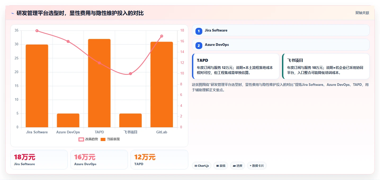Click the GitLab trend line point
This screenshot has width=380, height=180.
pyautogui.click(x=162, y=36)
